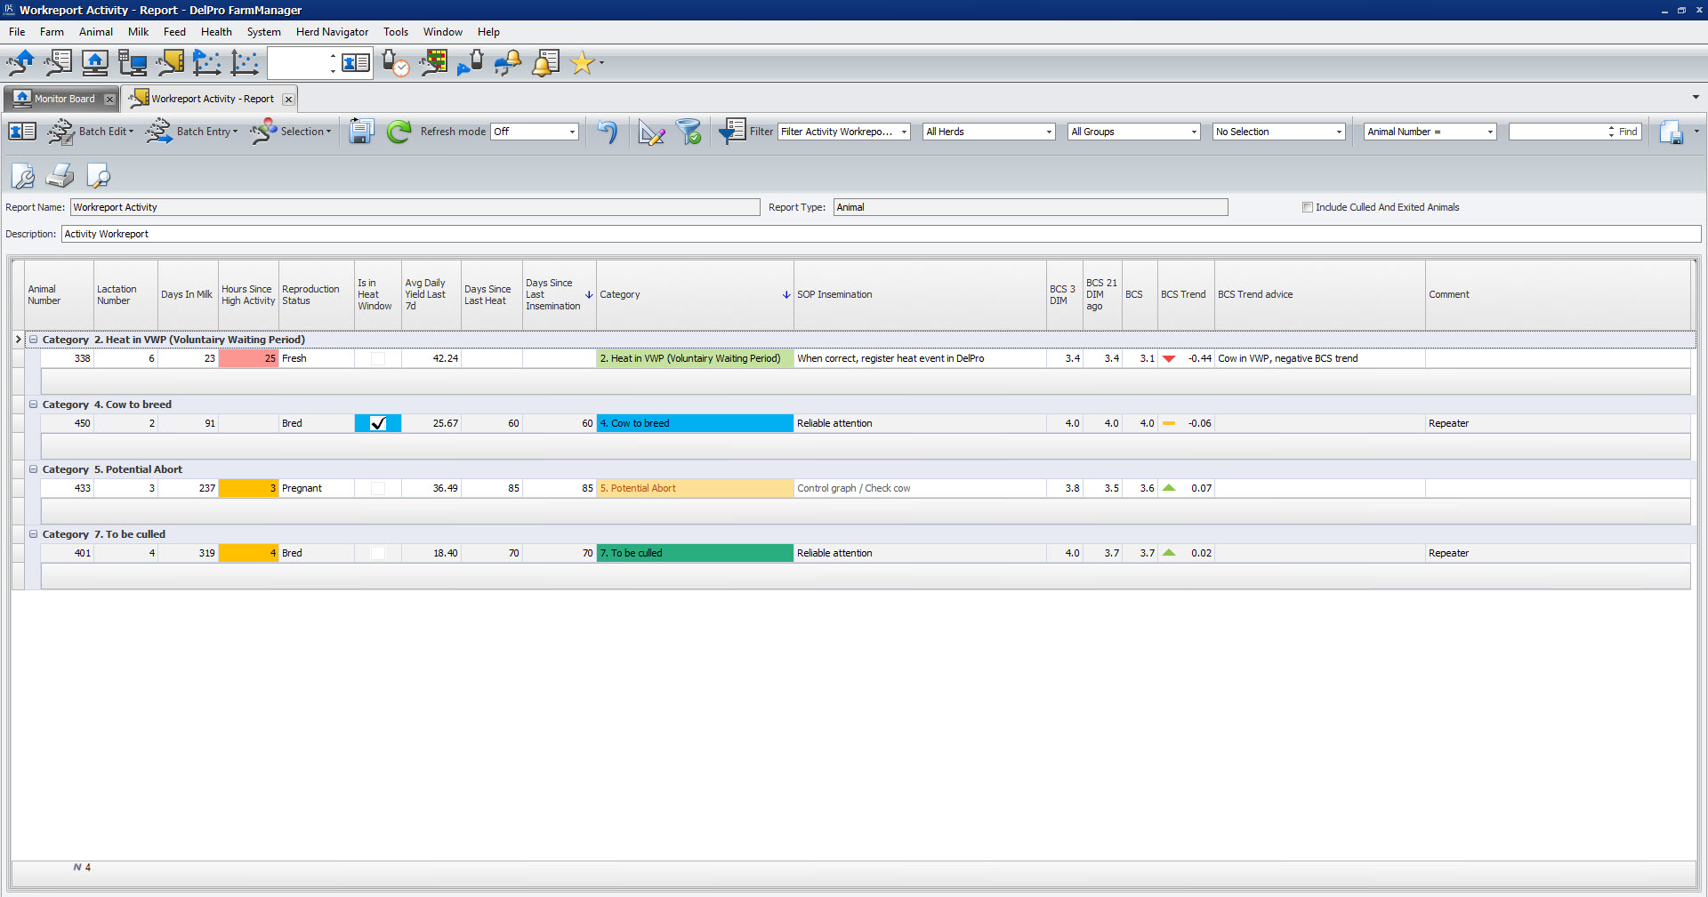This screenshot has height=897, width=1708.
Task: Open the print preview magnifier icon
Action: [98, 176]
